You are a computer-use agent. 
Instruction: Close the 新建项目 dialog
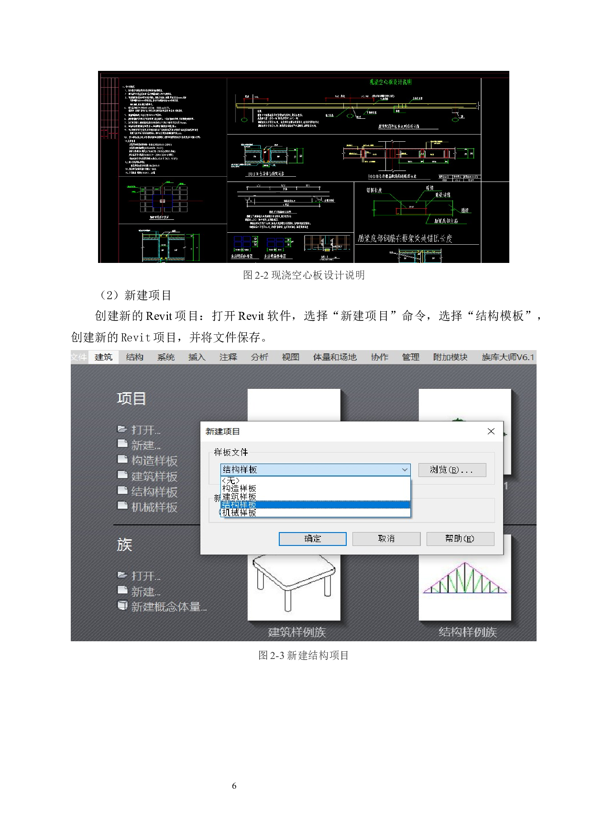coord(491,431)
